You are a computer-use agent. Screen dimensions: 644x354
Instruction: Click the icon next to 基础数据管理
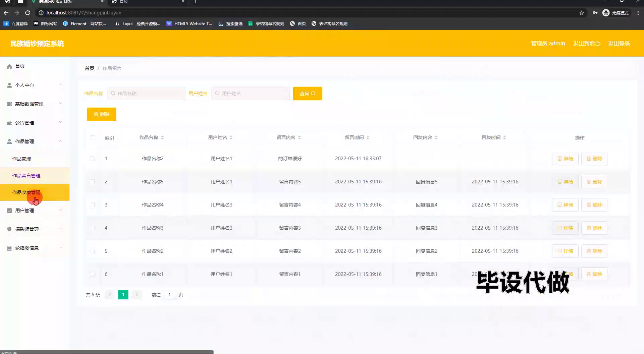coord(9,104)
